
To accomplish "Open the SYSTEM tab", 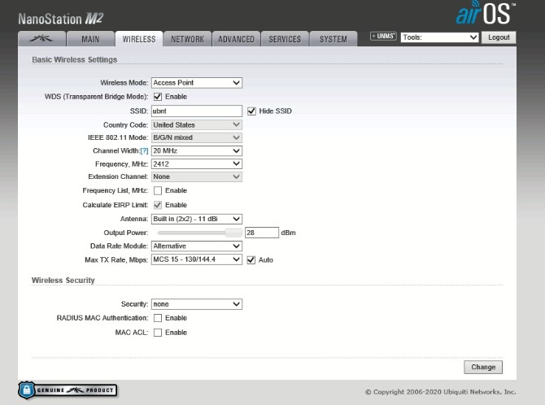I will 334,39.
